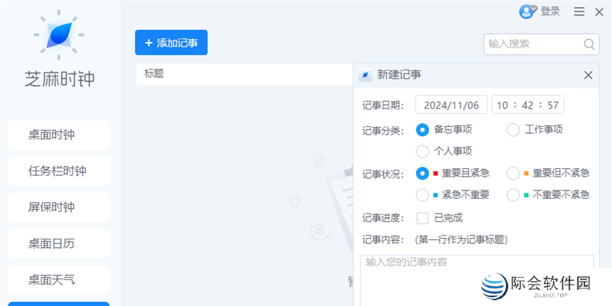
Task: Click the 标题 column header
Action: 155,73
